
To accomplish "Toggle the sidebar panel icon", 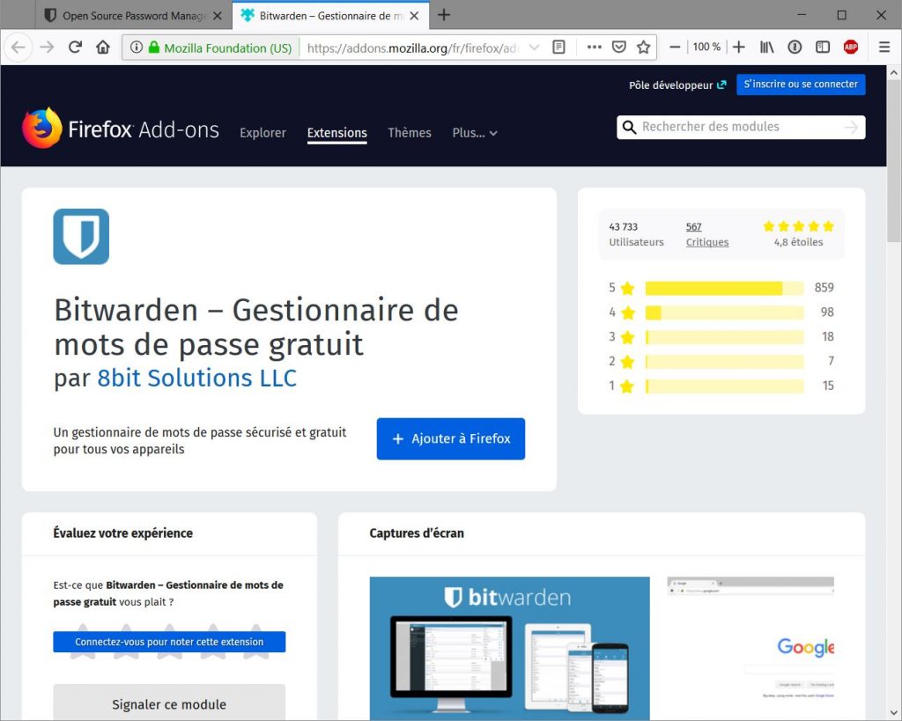I will [823, 48].
